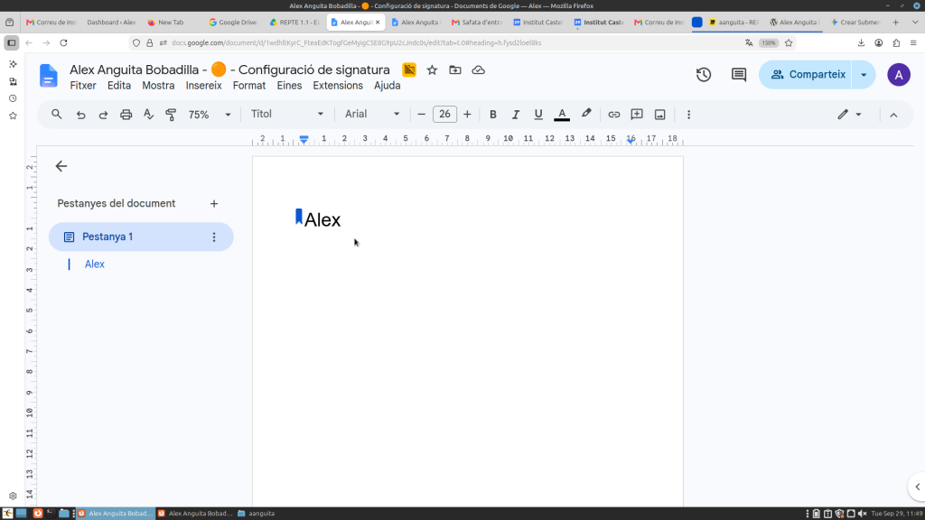
Task: Open the zoom 75% dropdown
Action: [210, 115]
